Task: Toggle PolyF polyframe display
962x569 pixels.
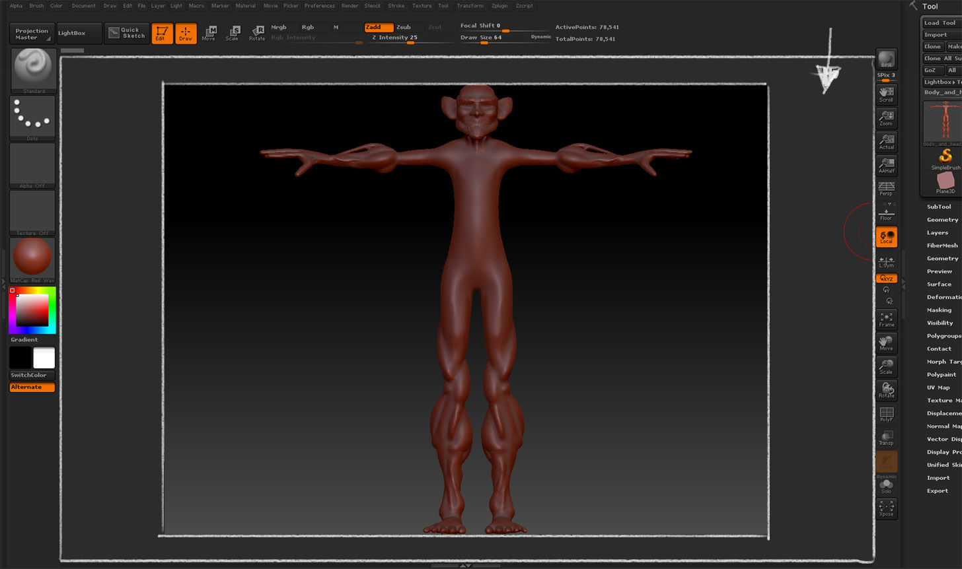Action: (886, 415)
